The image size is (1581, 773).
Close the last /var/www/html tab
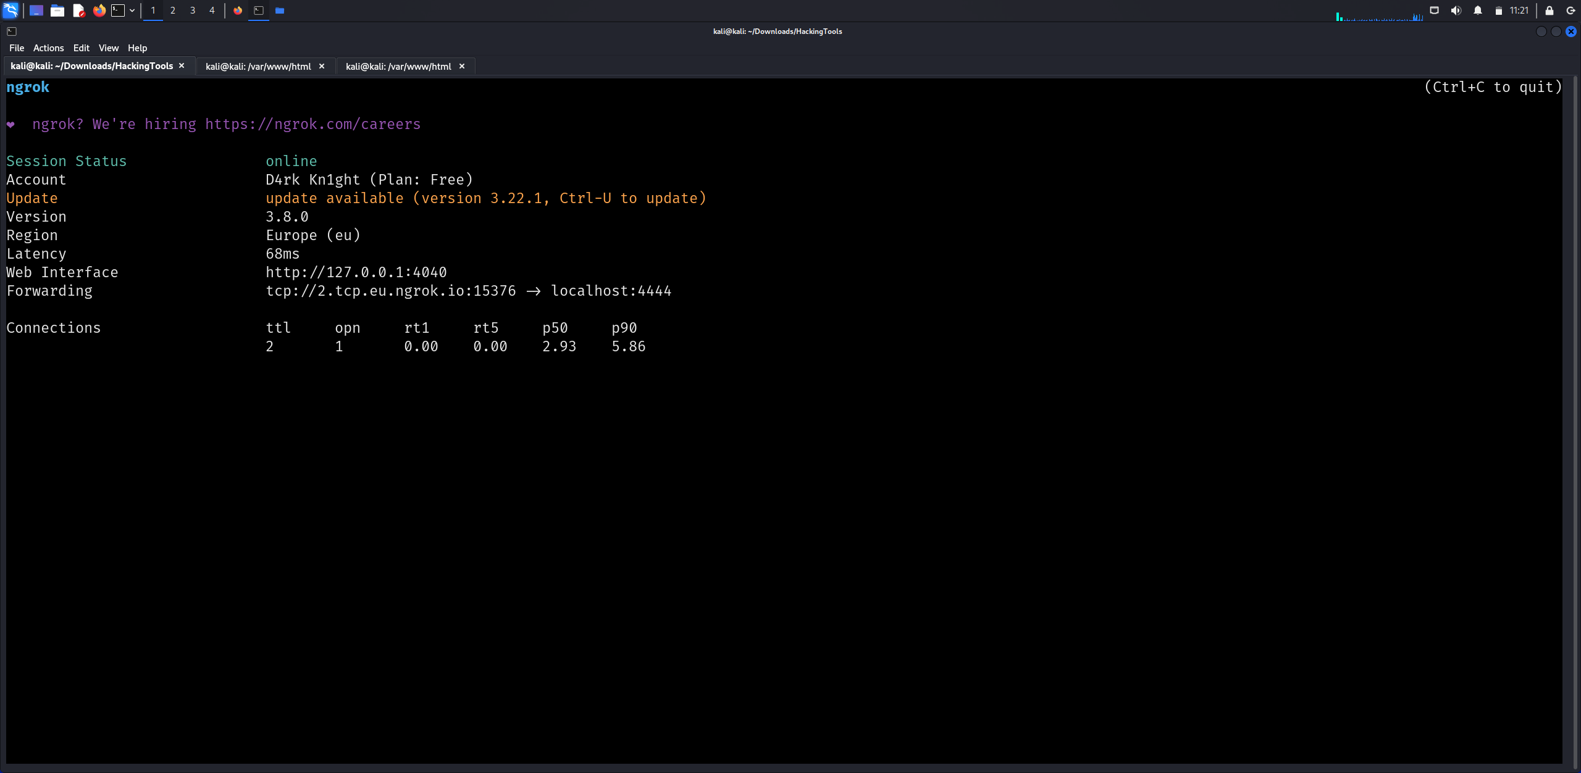[462, 66]
